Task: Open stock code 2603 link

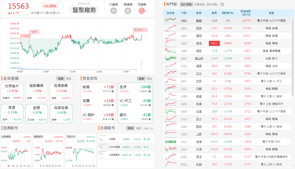Action: click(184, 28)
